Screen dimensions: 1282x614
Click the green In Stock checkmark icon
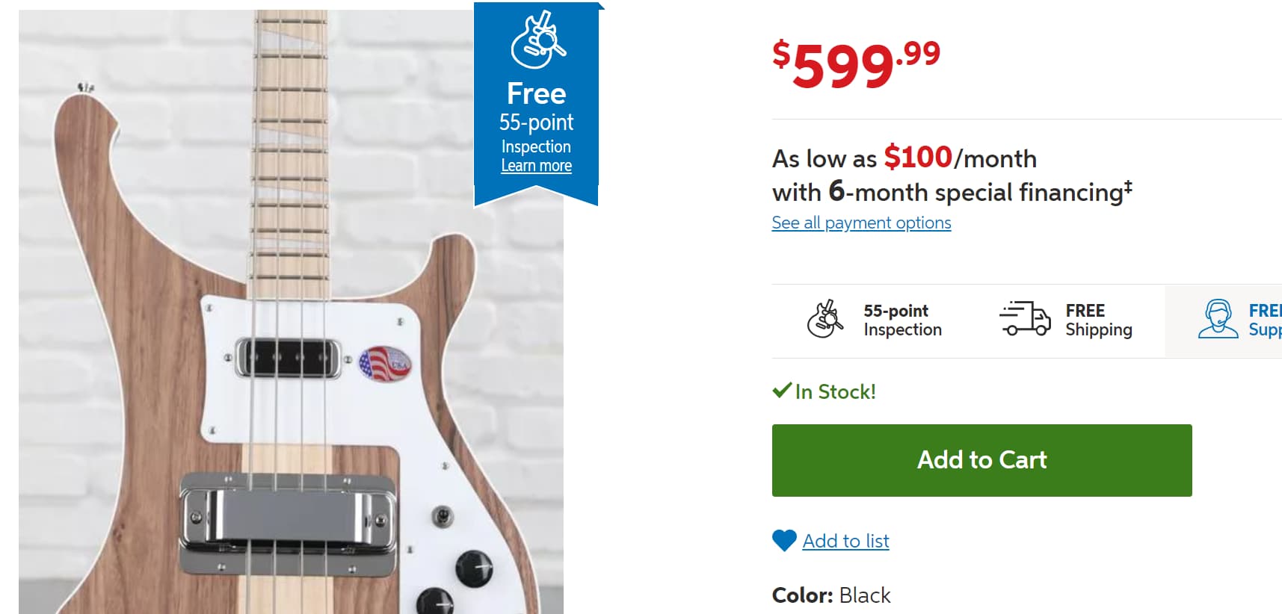point(782,390)
